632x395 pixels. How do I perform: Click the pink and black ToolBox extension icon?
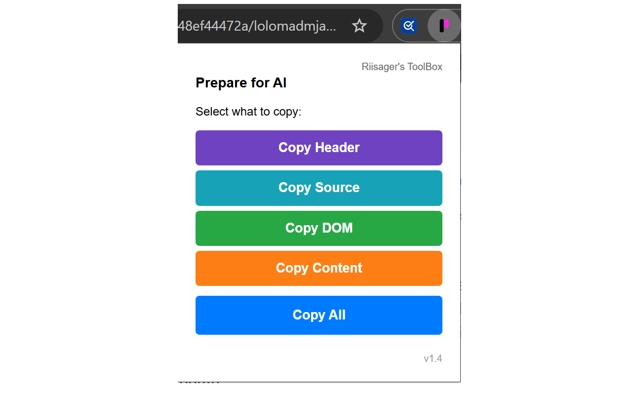click(444, 26)
